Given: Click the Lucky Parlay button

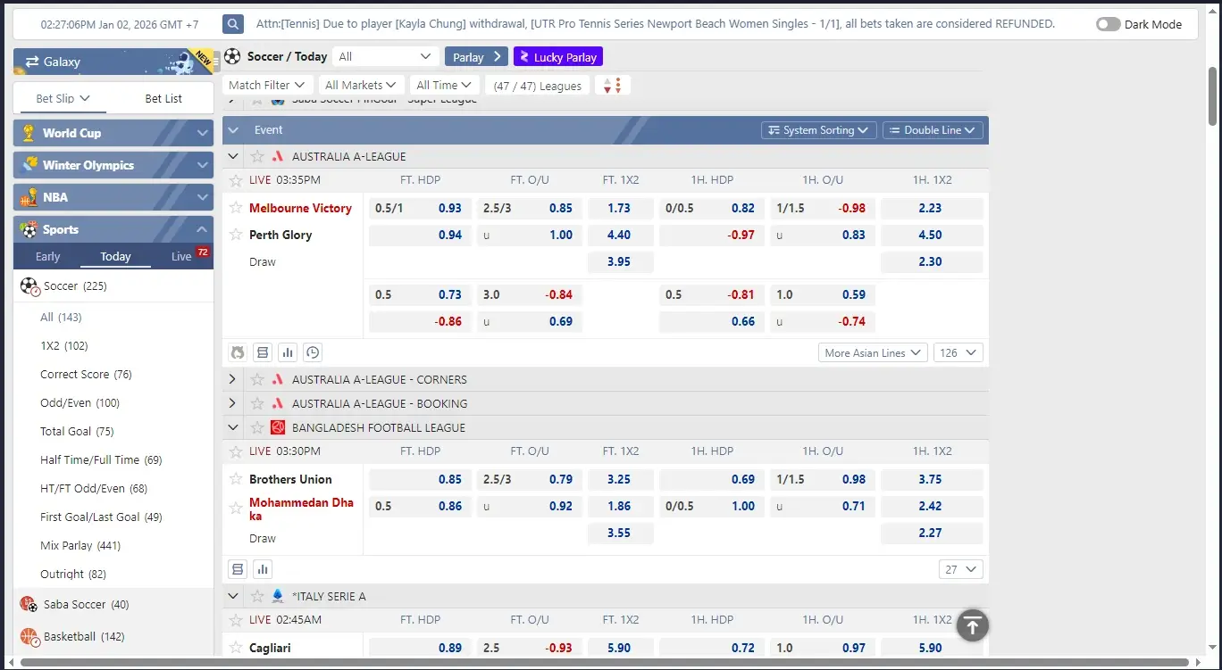Looking at the screenshot, I should click(x=558, y=57).
